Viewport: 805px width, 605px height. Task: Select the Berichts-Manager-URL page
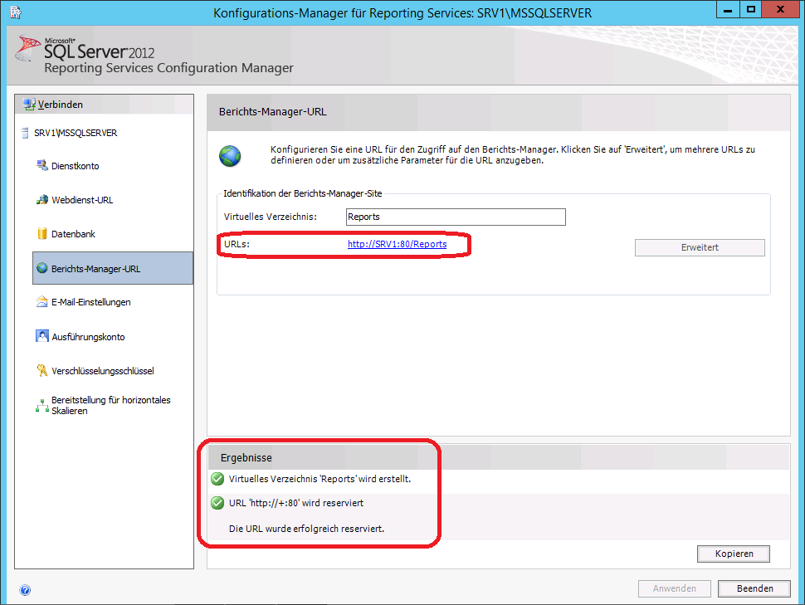pyautogui.click(x=113, y=268)
